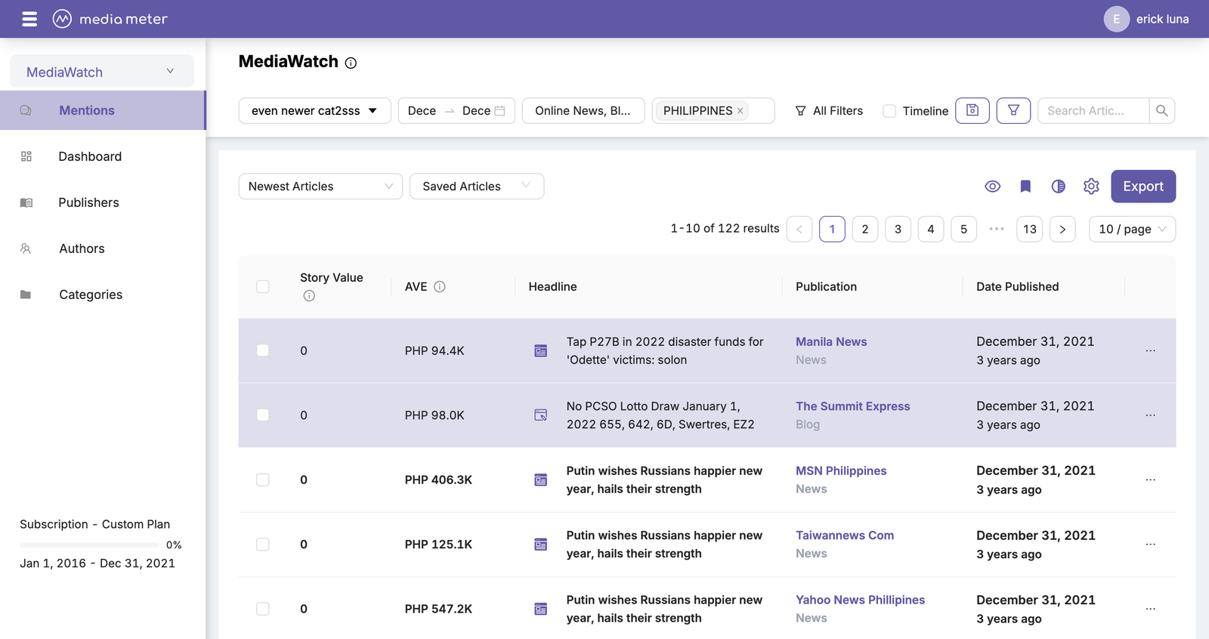This screenshot has width=1209, height=639.
Task: Click headline Tap P27B in 2022 disaster funds
Action: [x=665, y=350]
